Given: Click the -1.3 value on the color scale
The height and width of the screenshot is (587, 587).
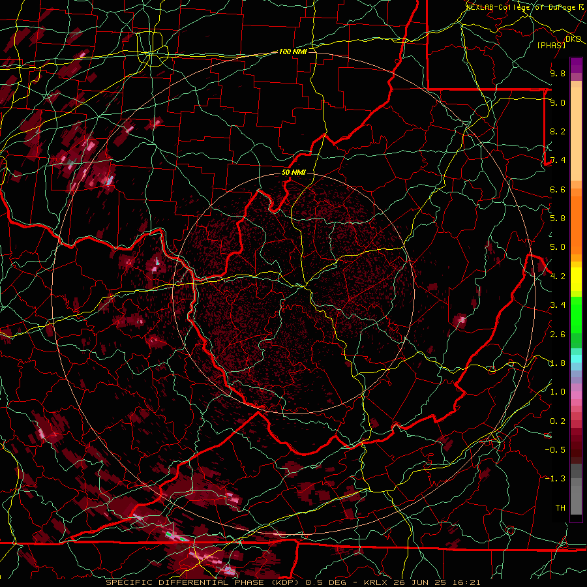Looking at the screenshot, I should pos(555,479).
